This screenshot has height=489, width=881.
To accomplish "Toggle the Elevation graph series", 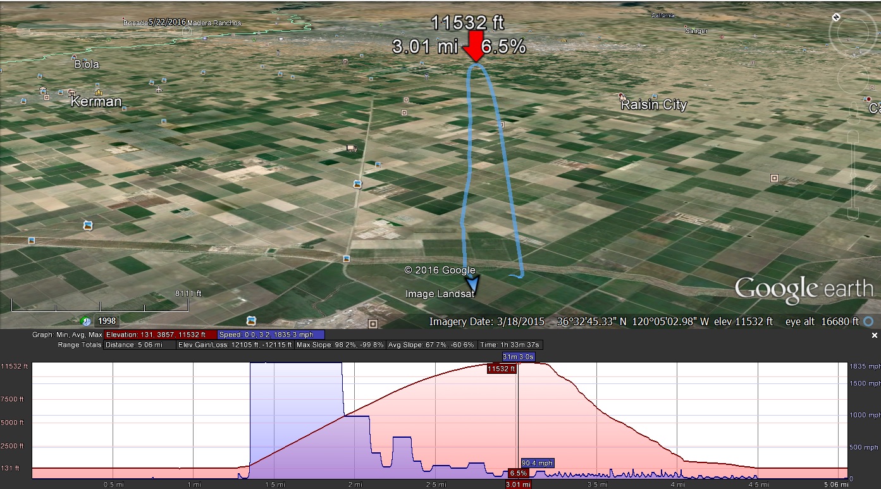I will point(161,335).
